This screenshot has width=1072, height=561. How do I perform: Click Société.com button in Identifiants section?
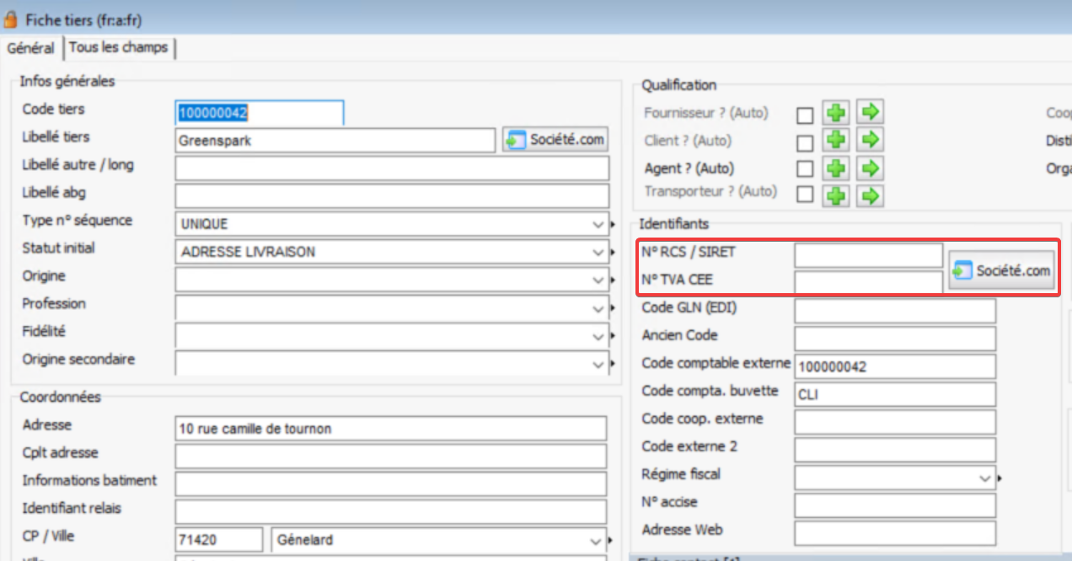(x=1002, y=270)
